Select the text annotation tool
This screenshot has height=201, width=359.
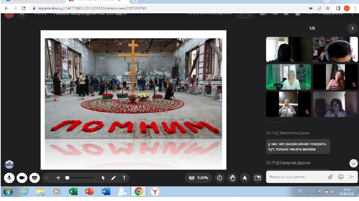pos(124,178)
